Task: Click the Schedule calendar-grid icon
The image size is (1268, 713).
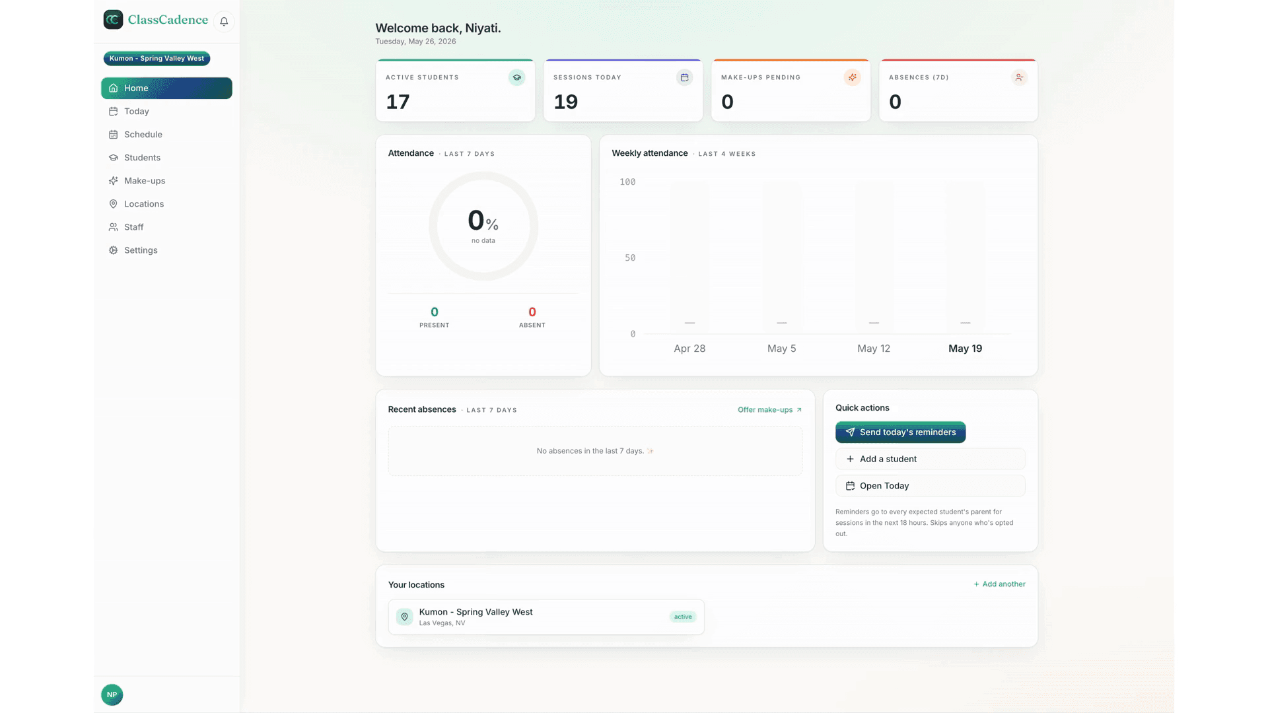Action: point(113,134)
